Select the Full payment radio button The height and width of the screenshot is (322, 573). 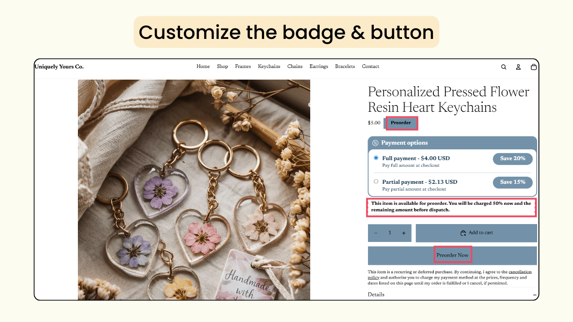tap(376, 158)
